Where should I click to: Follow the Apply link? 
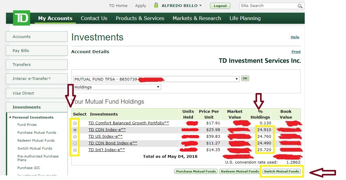(x=141, y=6)
